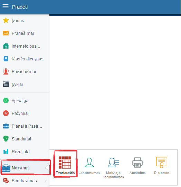Viewport: 181px width, 187px height.
Task: Click the Mokytojo lankomumas icon
Action: [x=113, y=163]
